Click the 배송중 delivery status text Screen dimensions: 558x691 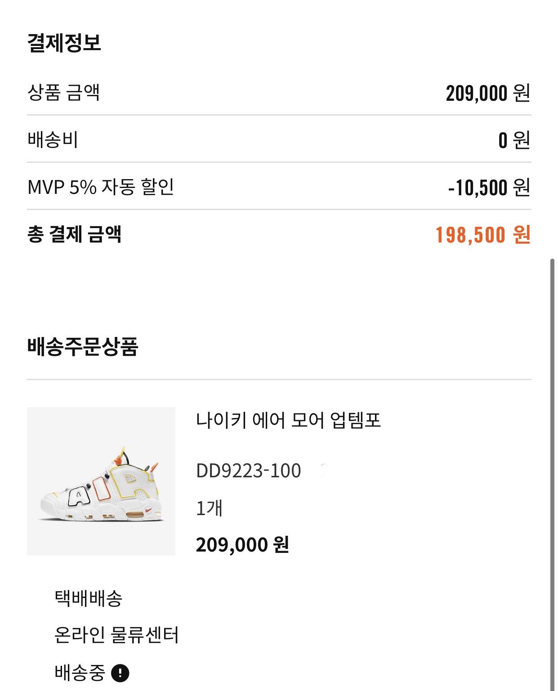(x=80, y=673)
